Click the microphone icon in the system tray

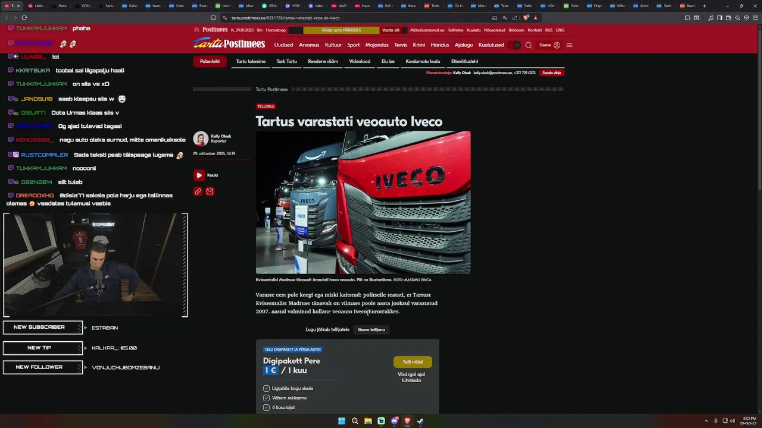point(716,421)
